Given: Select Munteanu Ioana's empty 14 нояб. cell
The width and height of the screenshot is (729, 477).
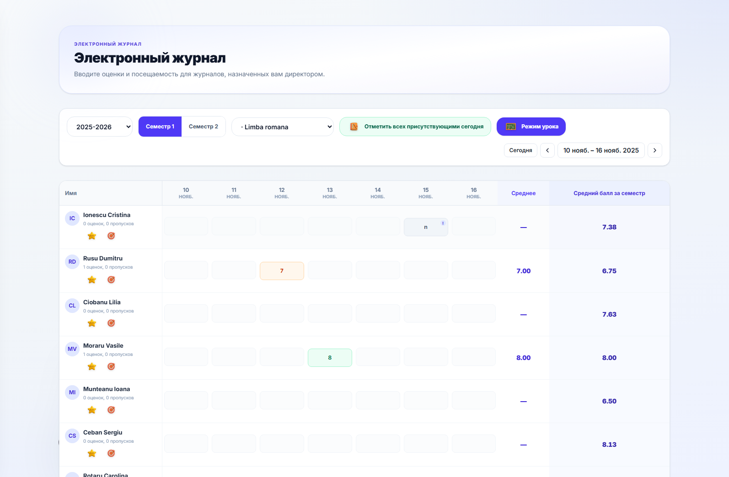Looking at the screenshot, I should click(x=378, y=400).
